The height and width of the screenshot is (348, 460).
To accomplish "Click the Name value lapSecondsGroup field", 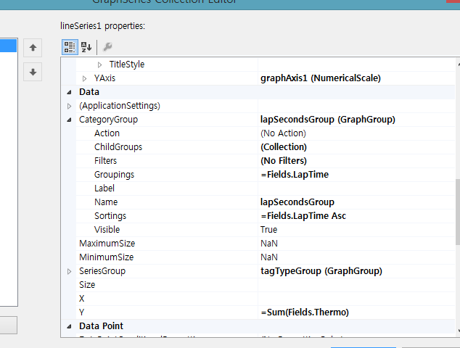I will [x=297, y=202].
